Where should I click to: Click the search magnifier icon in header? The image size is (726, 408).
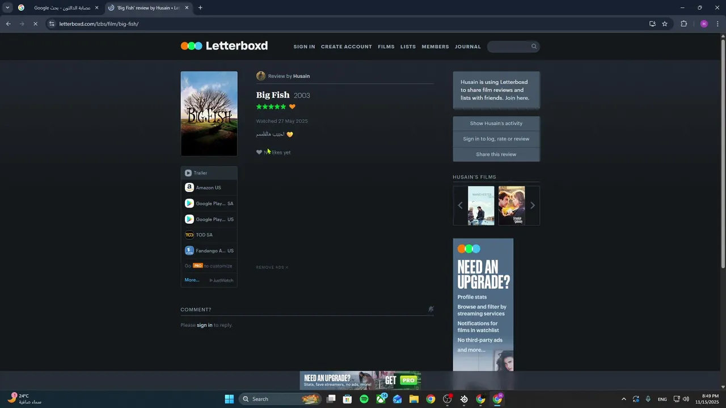click(x=534, y=46)
